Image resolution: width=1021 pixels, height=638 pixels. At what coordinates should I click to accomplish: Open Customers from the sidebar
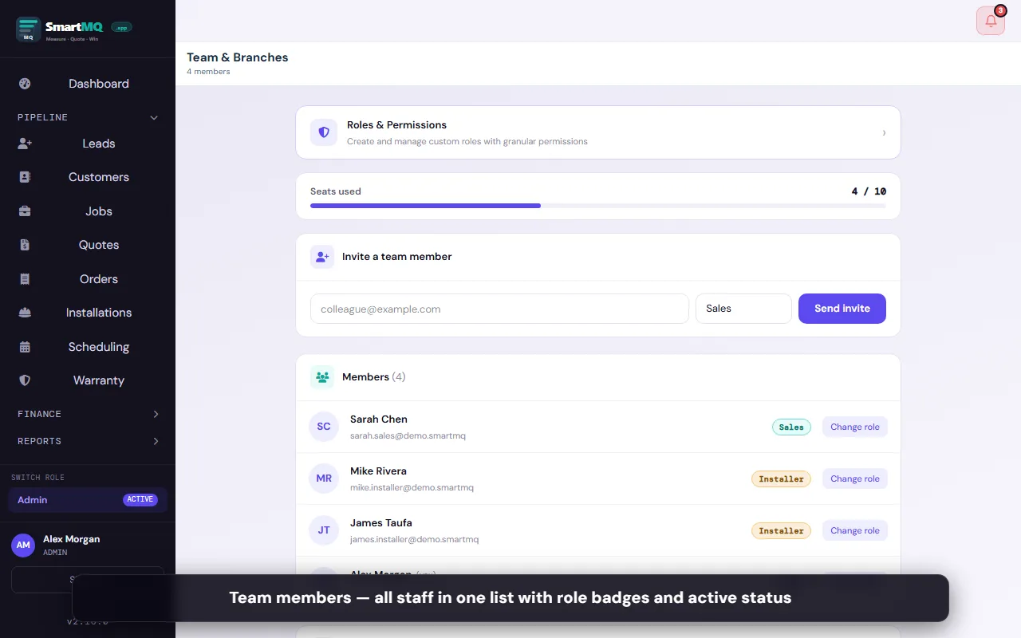pyautogui.click(x=88, y=177)
